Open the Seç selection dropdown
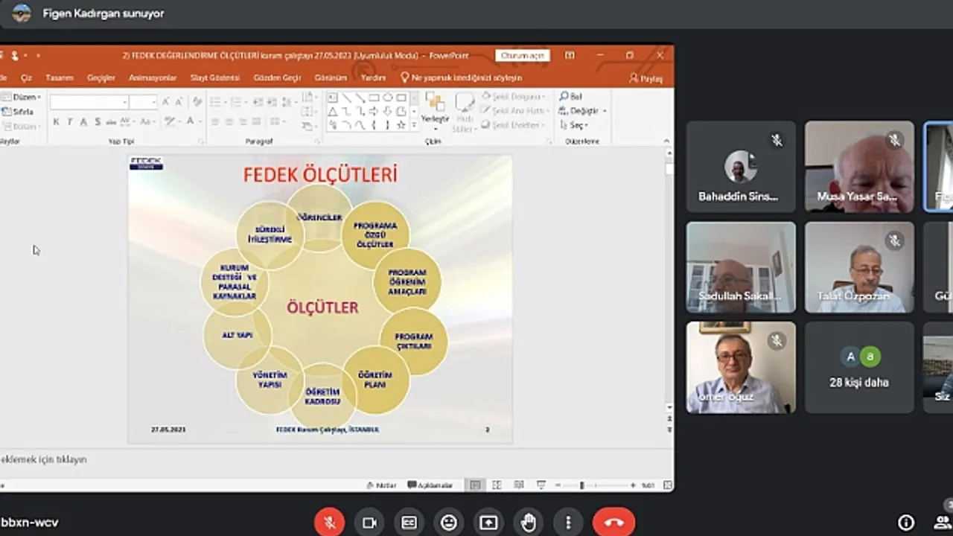 577,125
